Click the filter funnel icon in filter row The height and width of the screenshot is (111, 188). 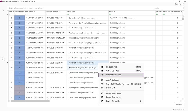[x=8, y=14]
